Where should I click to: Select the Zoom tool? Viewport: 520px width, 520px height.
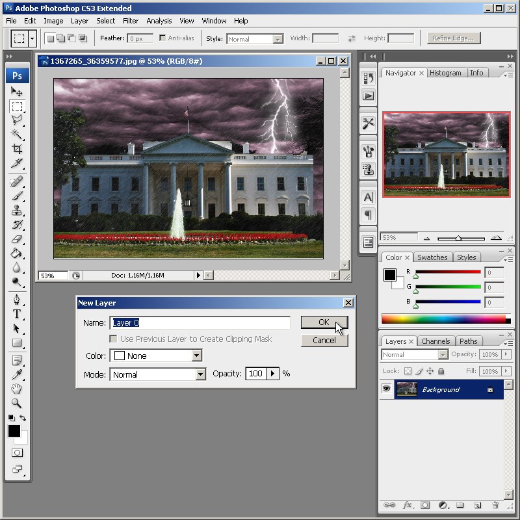point(17,403)
